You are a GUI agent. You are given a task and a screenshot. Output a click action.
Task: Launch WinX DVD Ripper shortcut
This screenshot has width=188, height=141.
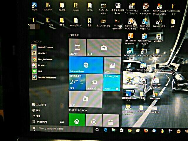pyautogui.click(x=145, y=24)
